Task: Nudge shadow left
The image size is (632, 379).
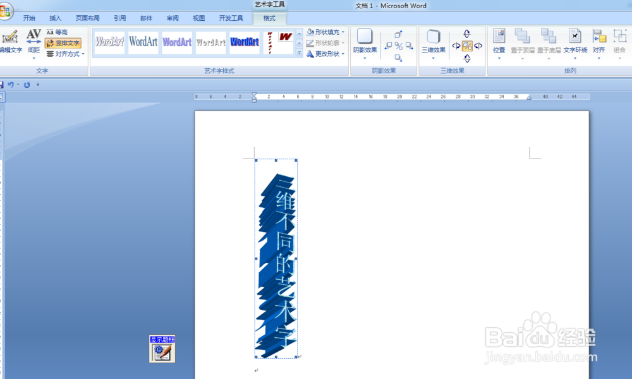Action: [x=388, y=46]
